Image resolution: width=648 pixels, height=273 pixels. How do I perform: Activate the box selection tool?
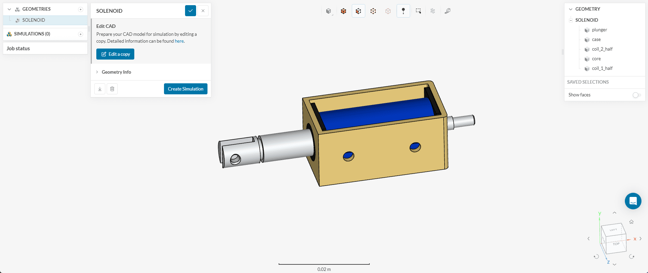pyautogui.click(x=418, y=11)
